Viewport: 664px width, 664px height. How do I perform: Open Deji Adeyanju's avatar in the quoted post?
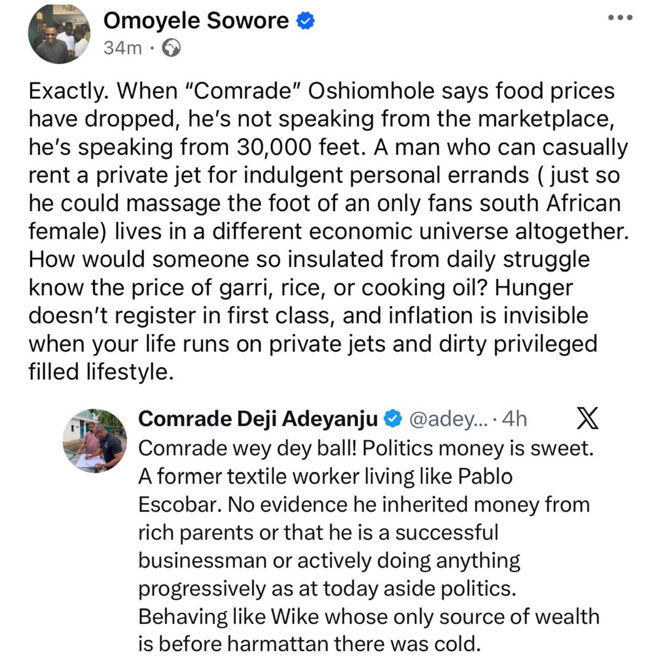click(94, 441)
